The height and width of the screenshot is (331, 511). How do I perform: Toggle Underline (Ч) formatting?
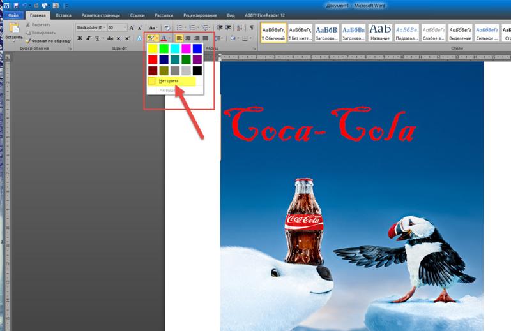(x=97, y=38)
